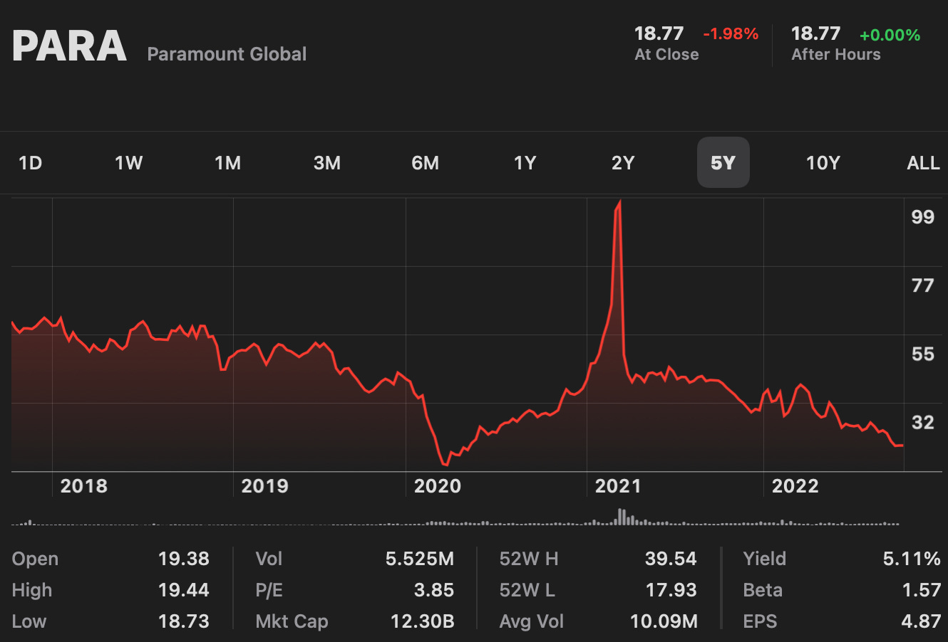This screenshot has width=948, height=642.
Task: Click the Low value 18.73
Action: pyautogui.click(x=183, y=621)
